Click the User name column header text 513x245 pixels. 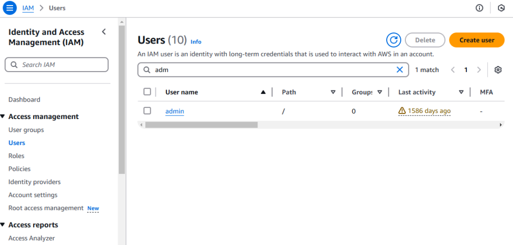point(181,92)
